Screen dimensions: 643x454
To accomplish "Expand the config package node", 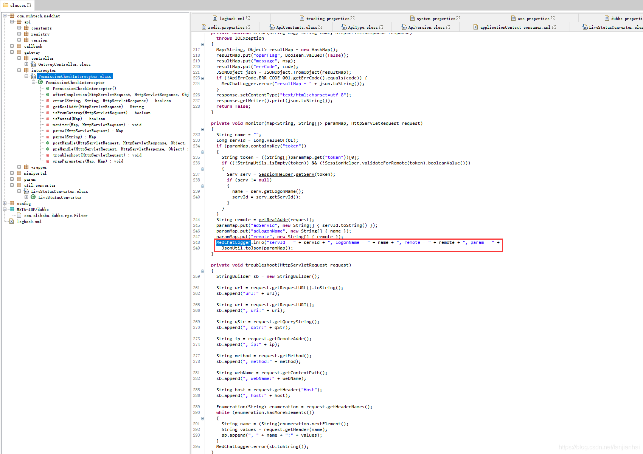I will point(5,203).
